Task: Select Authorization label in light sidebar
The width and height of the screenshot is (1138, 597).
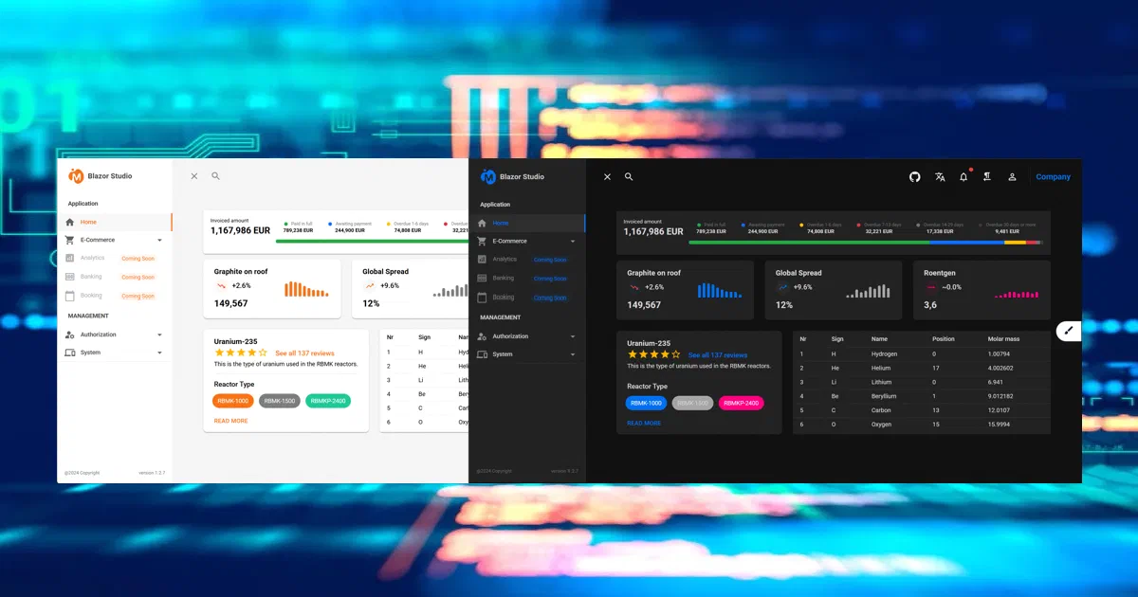Action: click(99, 335)
